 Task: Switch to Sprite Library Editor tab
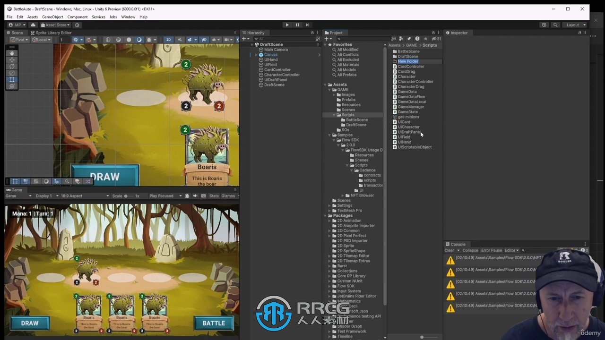pyautogui.click(x=51, y=33)
